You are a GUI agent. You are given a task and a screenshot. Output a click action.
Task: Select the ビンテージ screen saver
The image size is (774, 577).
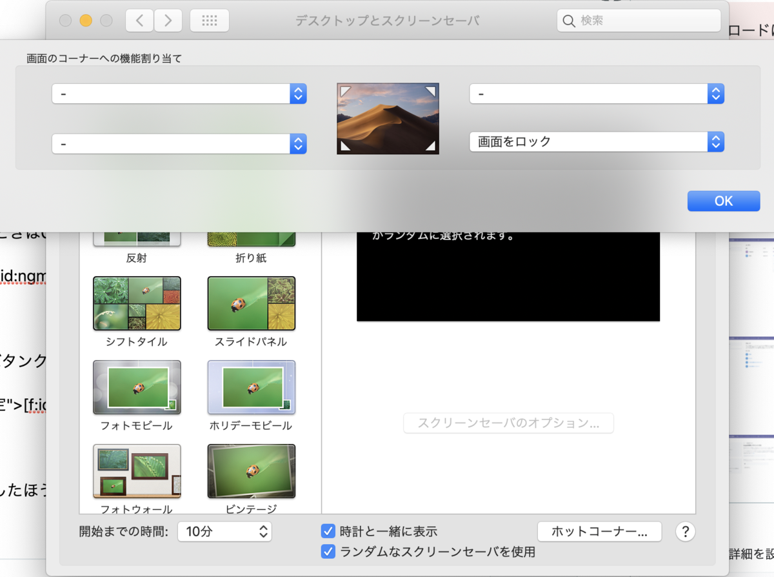pyautogui.click(x=252, y=471)
